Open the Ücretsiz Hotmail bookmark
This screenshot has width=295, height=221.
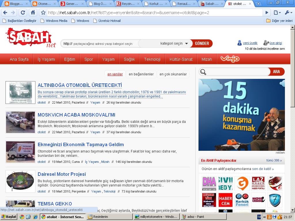107,21
